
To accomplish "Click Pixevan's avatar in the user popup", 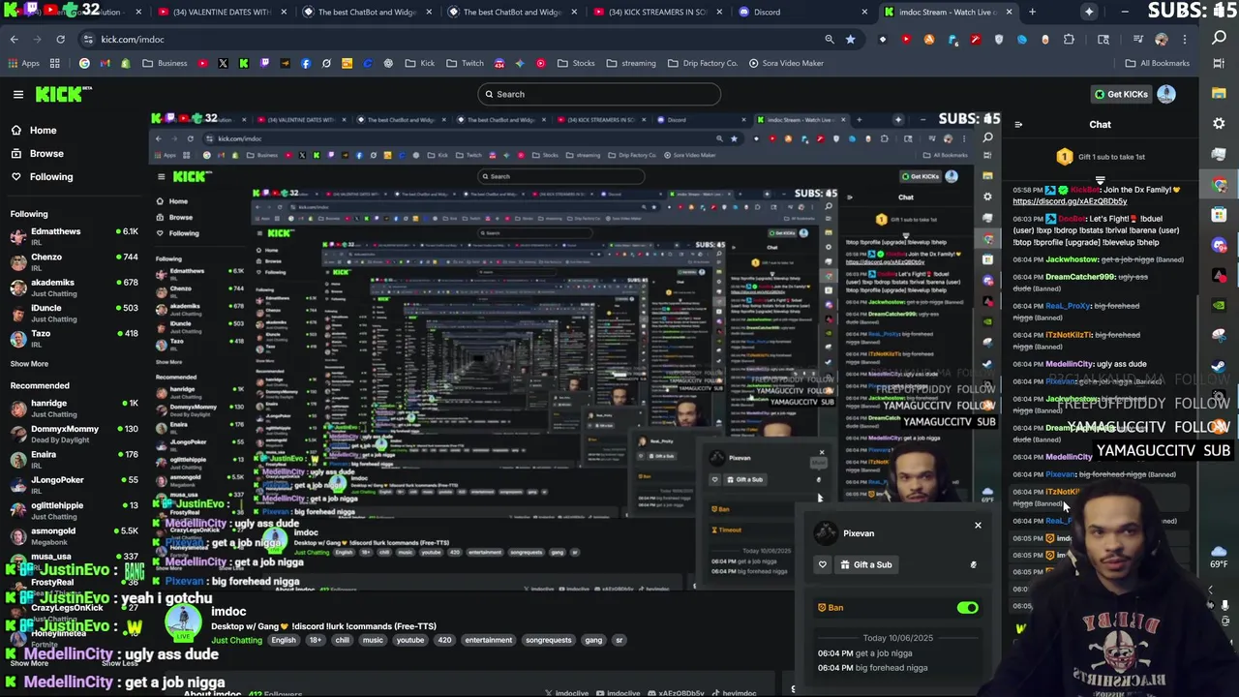I will coord(826,533).
